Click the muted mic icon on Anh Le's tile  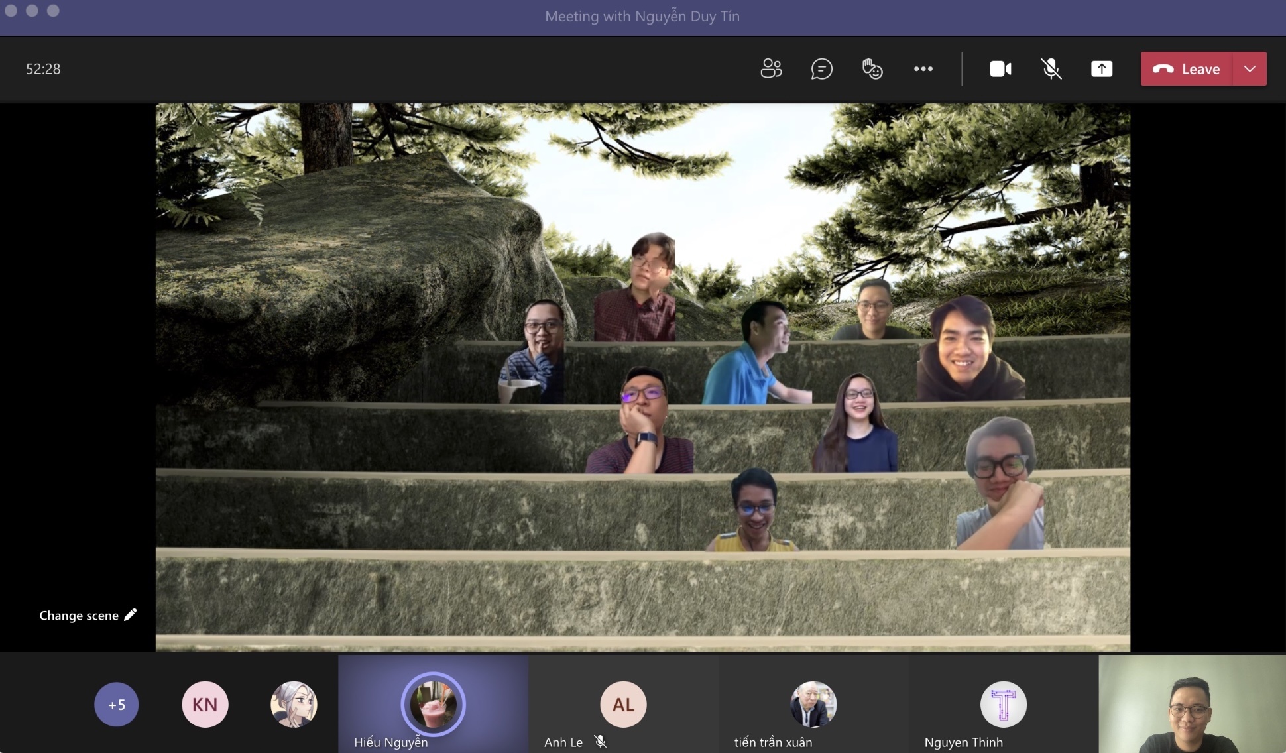coord(601,742)
